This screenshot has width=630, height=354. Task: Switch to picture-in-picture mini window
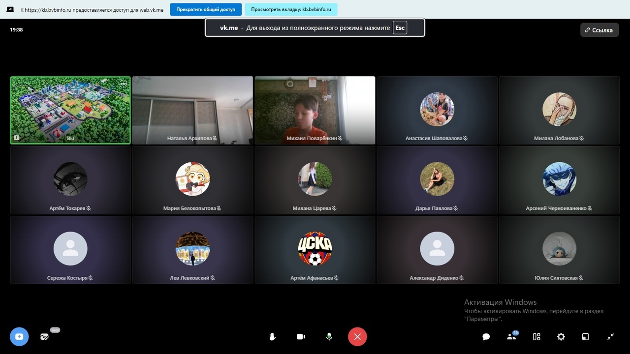coord(586,337)
